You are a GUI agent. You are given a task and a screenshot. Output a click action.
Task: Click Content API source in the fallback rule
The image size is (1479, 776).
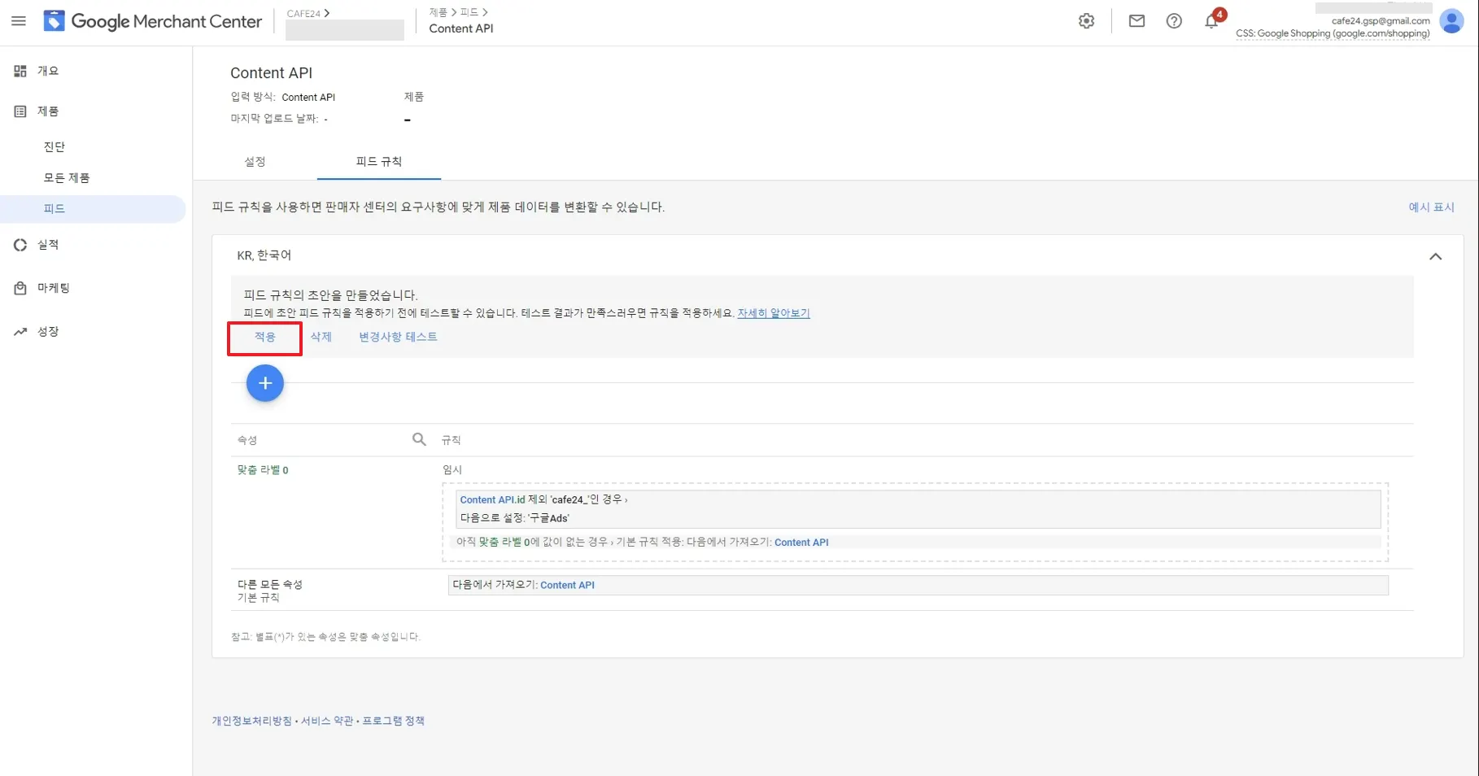coord(801,542)
